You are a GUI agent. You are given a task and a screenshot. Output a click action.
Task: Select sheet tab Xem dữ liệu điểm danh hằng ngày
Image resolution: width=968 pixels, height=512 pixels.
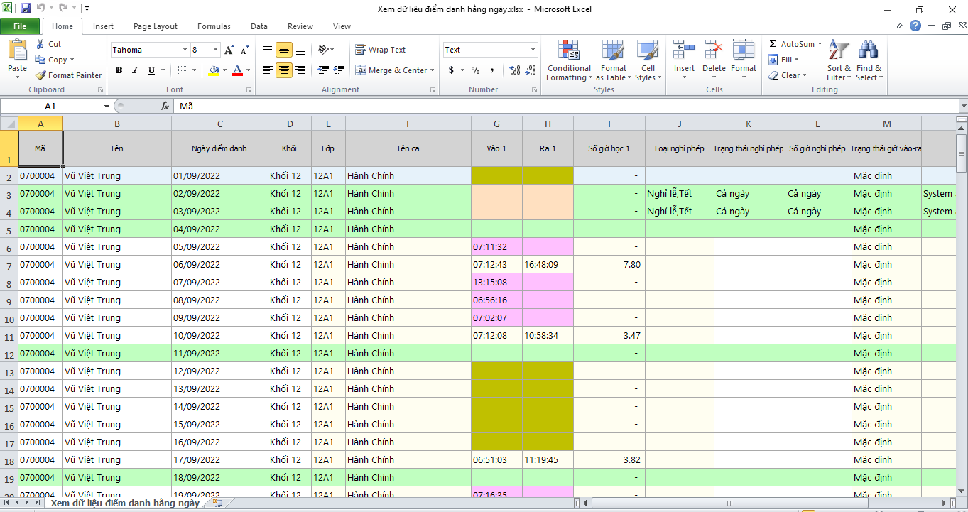[x=125, y=503]
